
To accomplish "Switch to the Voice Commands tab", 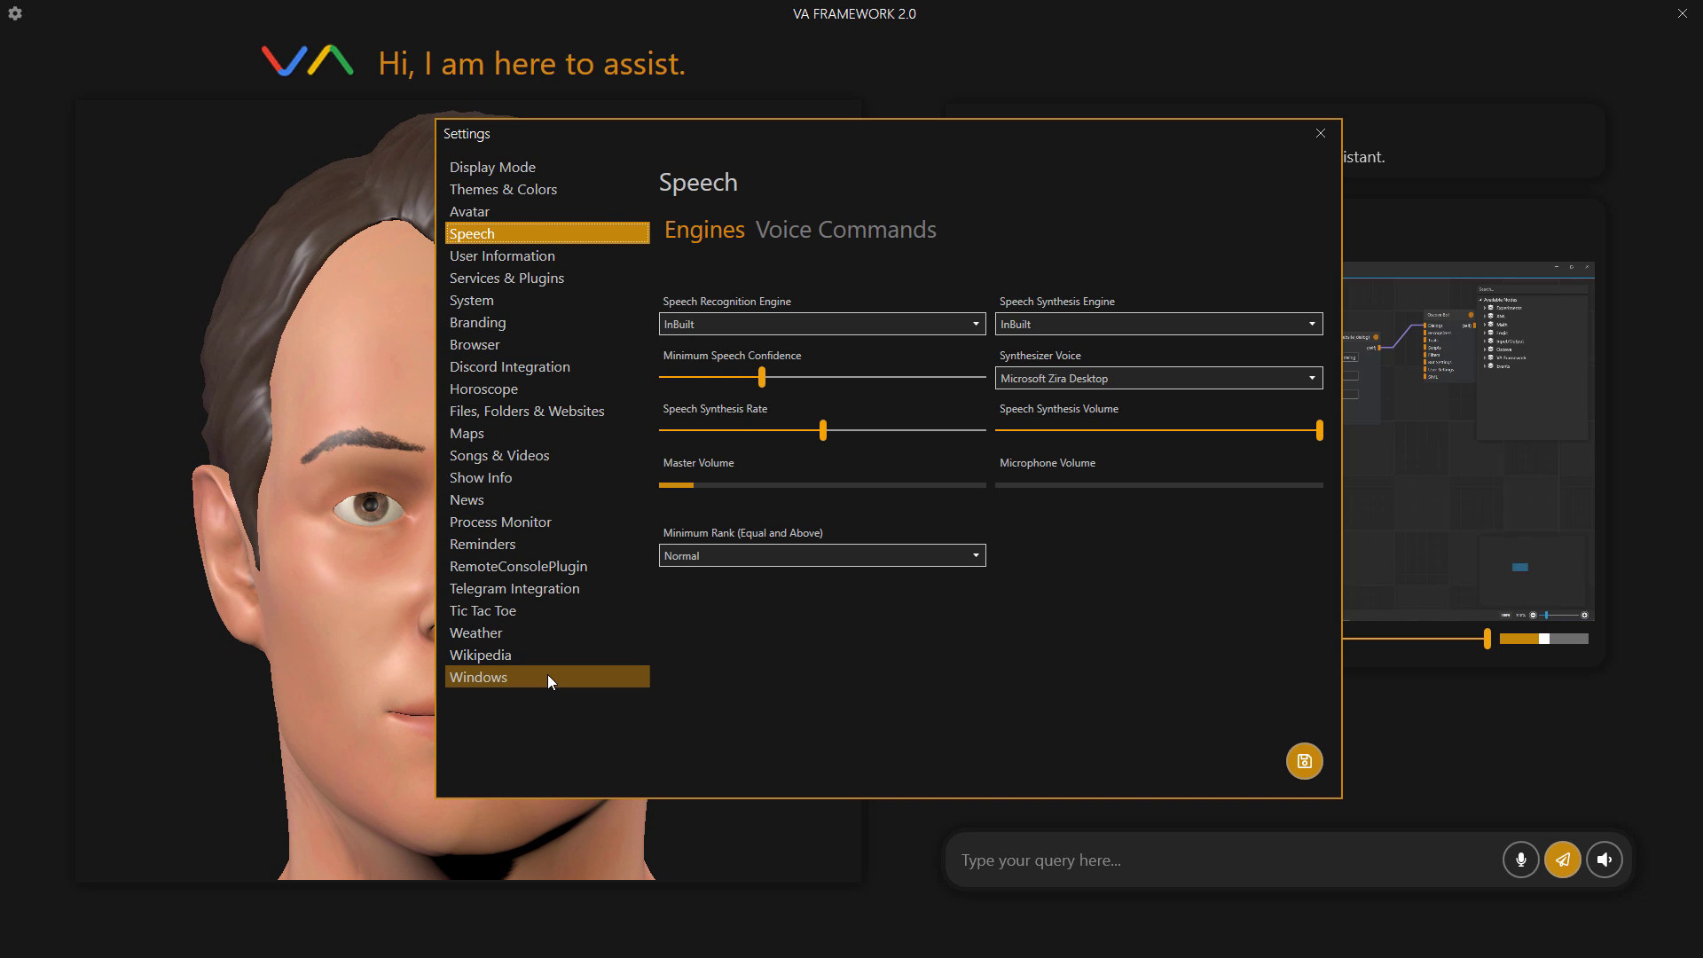I will point(845,230).
